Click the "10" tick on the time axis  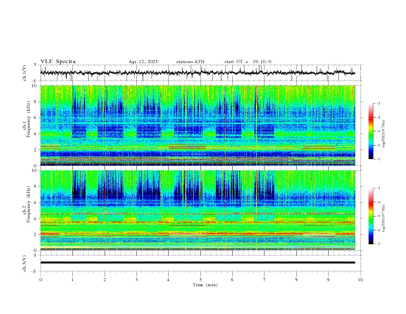click(x=360, y=280)
